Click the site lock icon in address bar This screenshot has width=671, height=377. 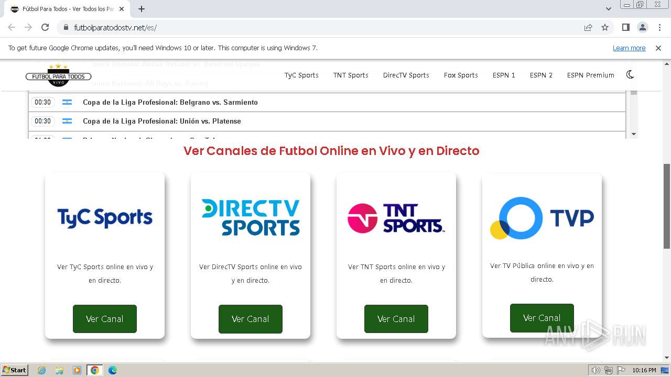tap(66, 28)
